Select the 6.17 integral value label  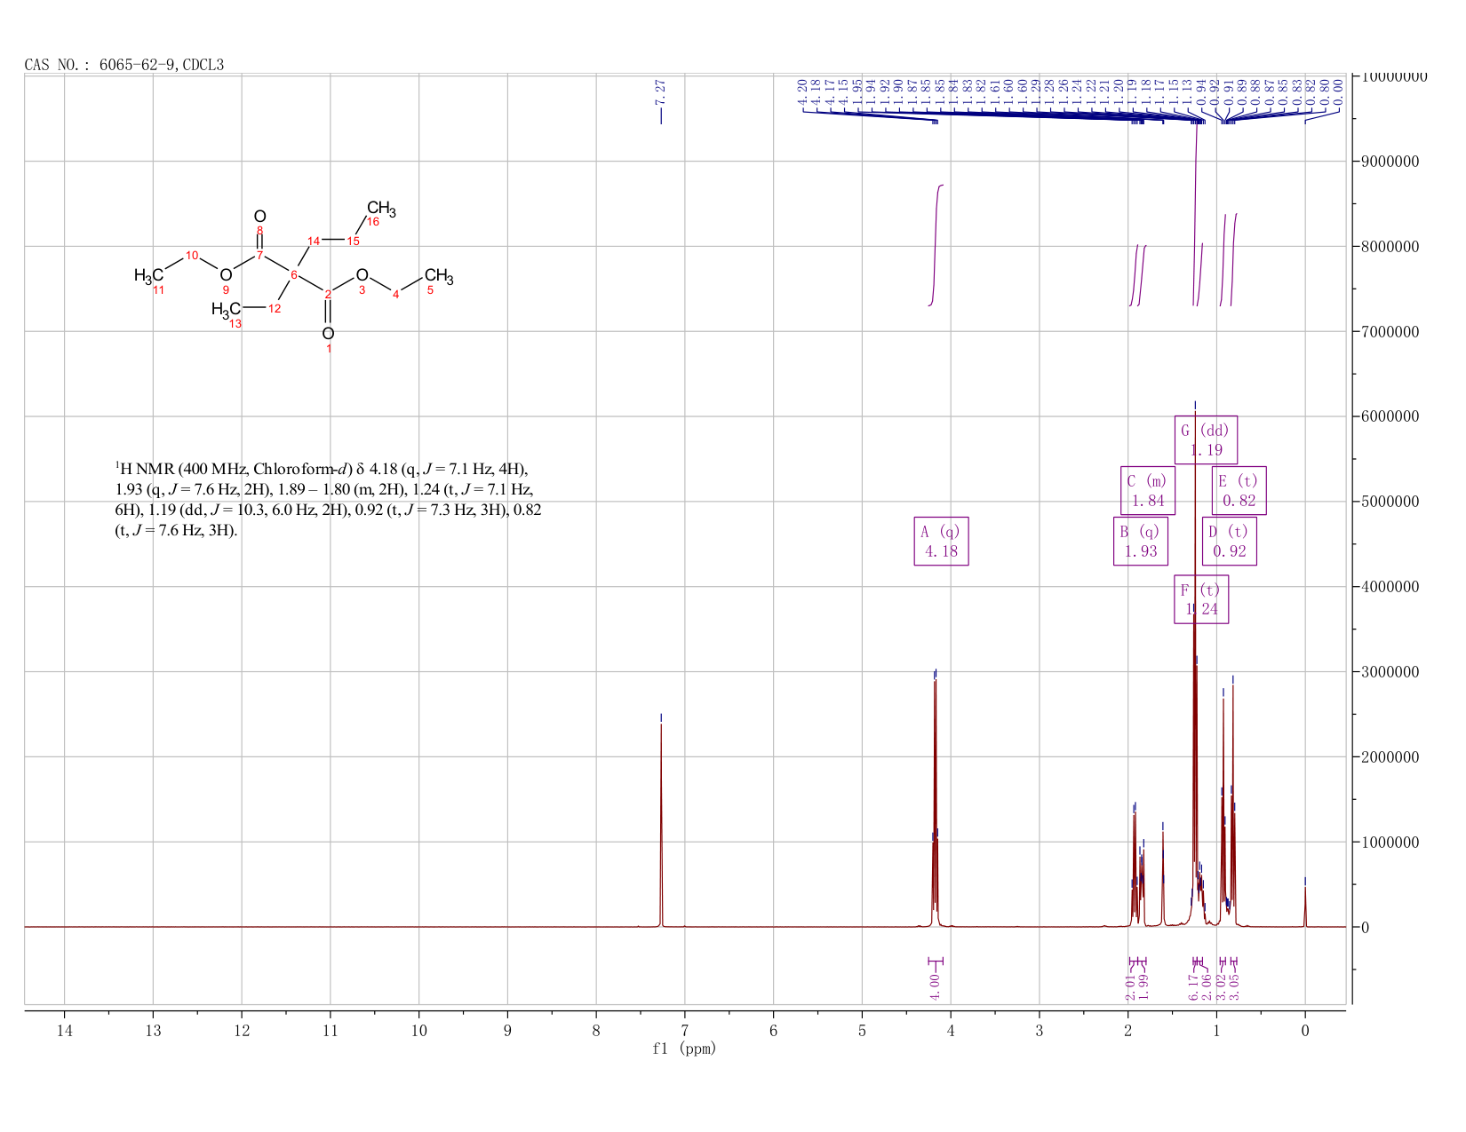tap(1193, 986)
